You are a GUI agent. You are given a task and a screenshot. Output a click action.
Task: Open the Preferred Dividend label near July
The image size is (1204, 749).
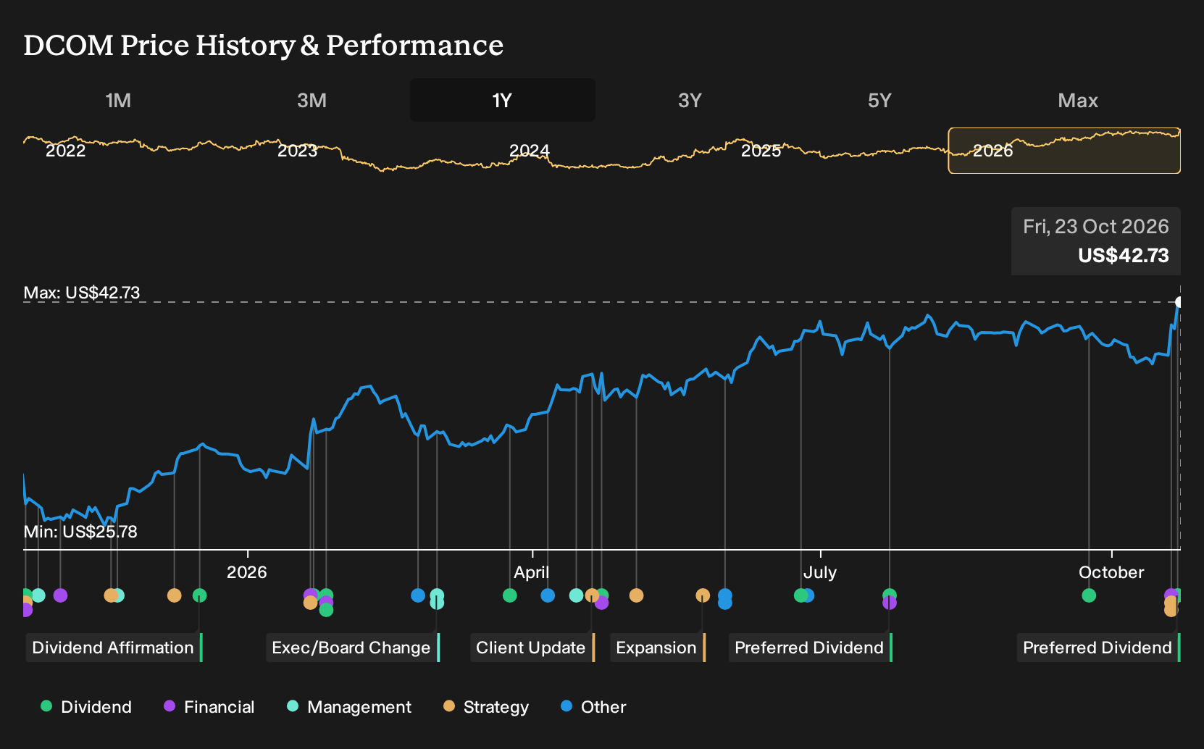(x=811, y=648)
